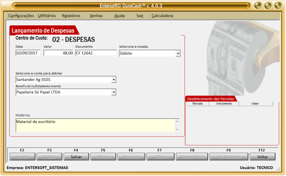Click the Filtrar button
The height and width of the screenshot is (176, 286).
[160, 157]
